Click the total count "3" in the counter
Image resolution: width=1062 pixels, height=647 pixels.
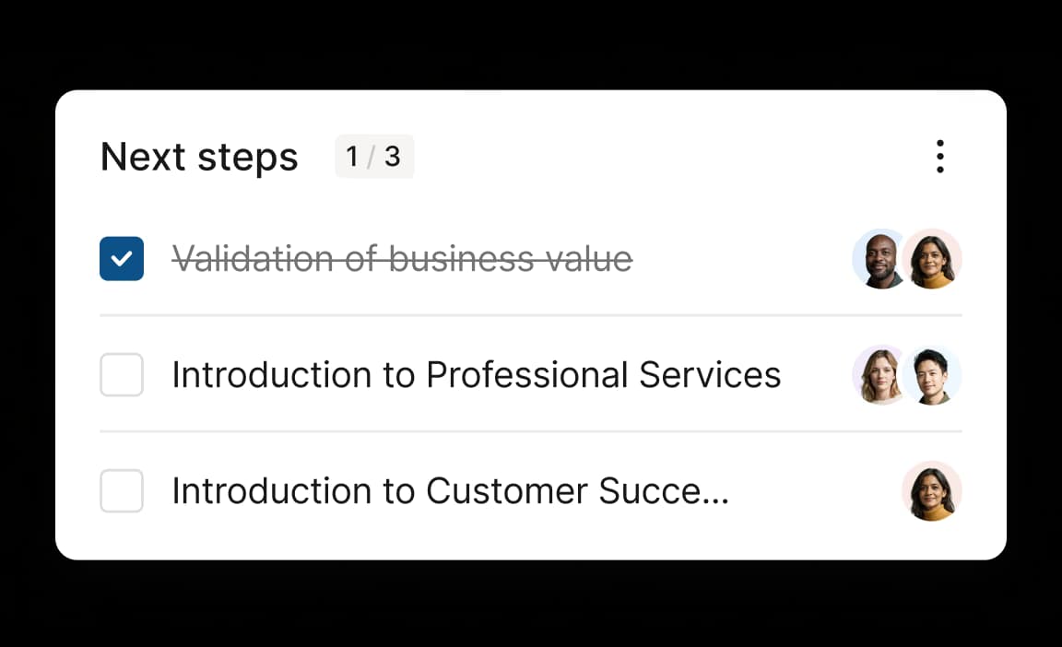pyautogui.click(x=393, y=157)
